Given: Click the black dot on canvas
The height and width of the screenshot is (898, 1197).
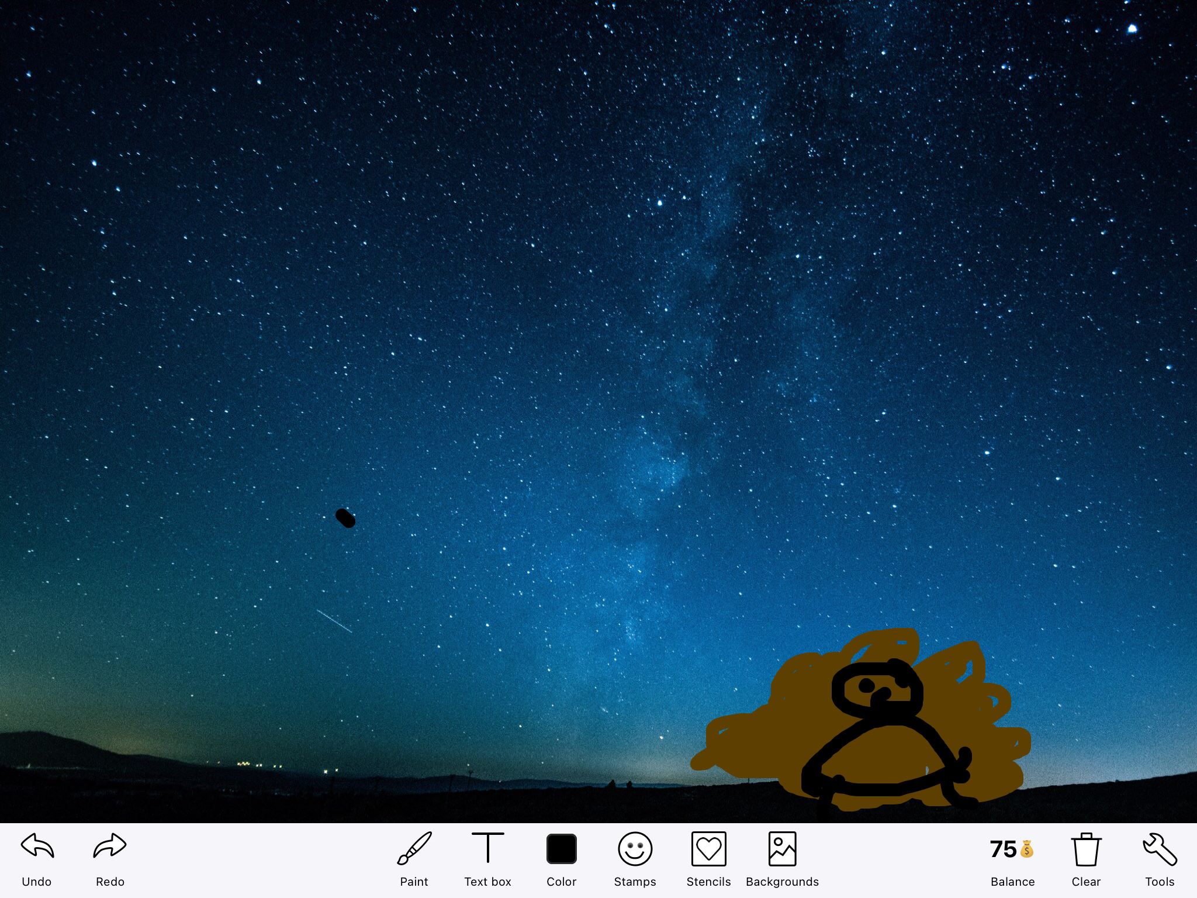Looking at the screenshot, I should [x=345, y=518].
